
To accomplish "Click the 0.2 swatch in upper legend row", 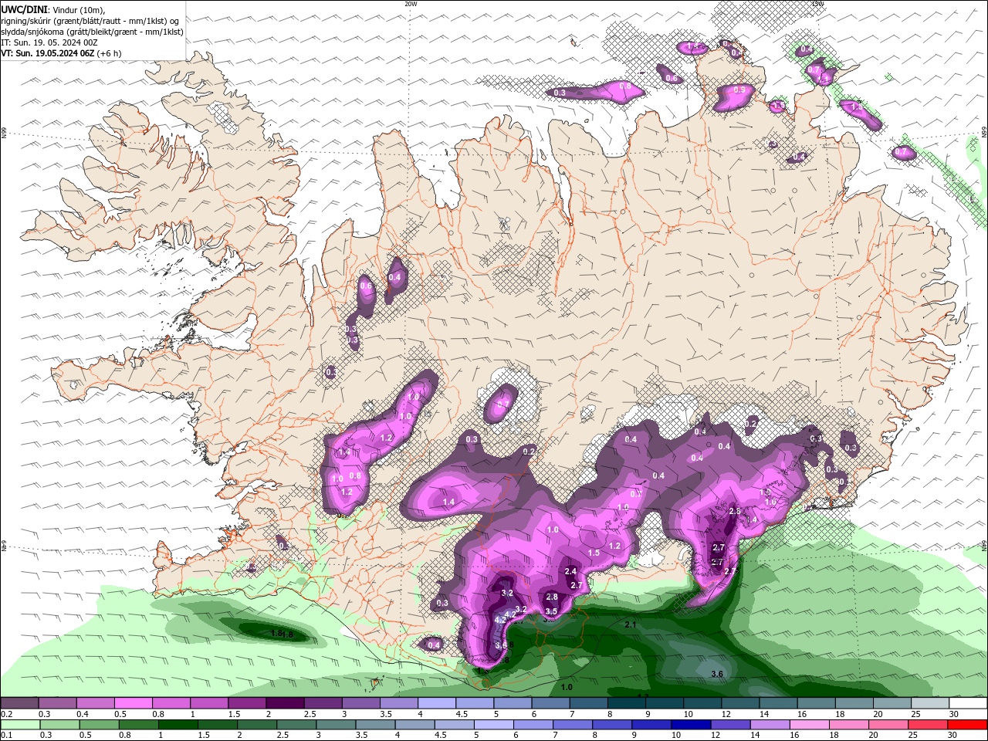I will click(x=20, y=703).
